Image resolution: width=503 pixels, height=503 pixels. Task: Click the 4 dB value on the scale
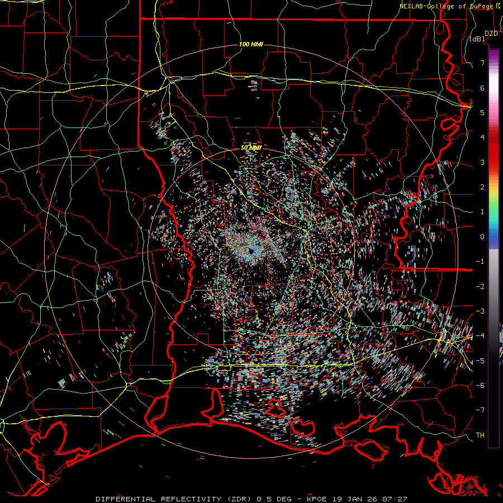(x=482, y=137)
